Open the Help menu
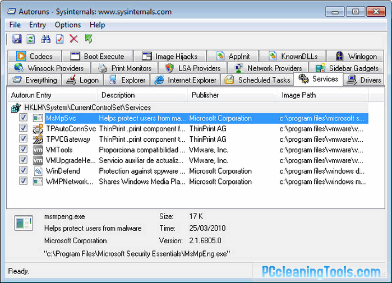The height and width of the screenshot is (283, 392). click(97, 25)
